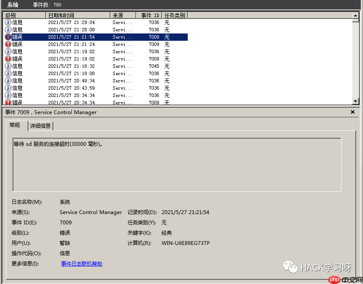Click source cell of 21:28:08 row

(x=122, y=30)
